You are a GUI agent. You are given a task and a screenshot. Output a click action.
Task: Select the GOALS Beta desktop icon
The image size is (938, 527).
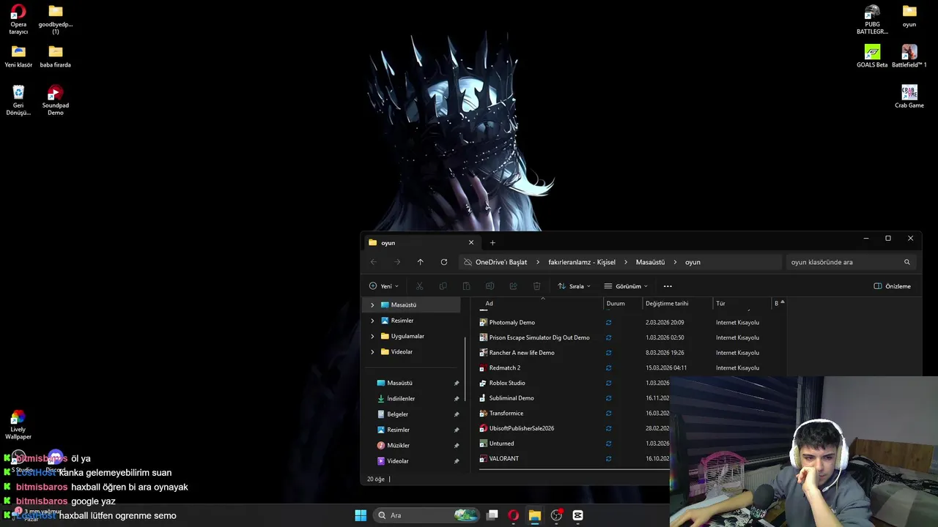pos(872,56)
